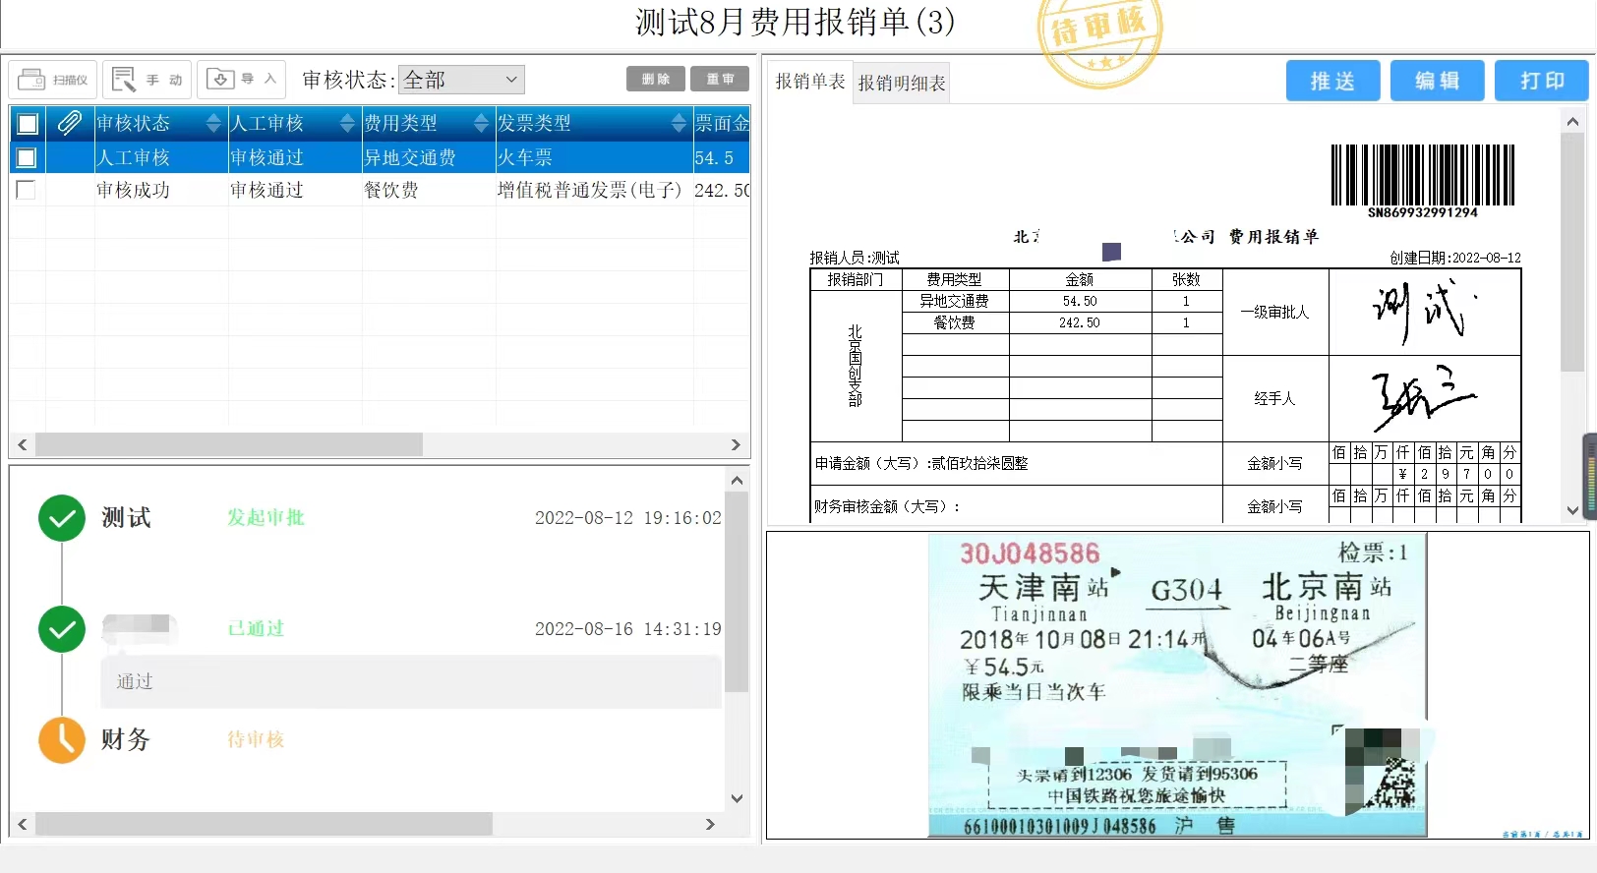
Task: Sort by 费用类型 column arrows
Action: pos(481,123)
